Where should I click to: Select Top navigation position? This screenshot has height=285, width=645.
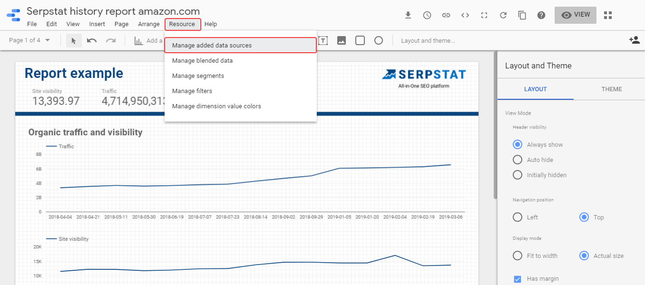[x=584, y=217]
